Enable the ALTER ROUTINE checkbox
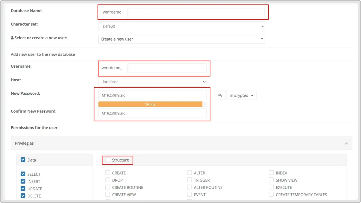The width and height of the screenshot is (361, 203). (190, 187)
